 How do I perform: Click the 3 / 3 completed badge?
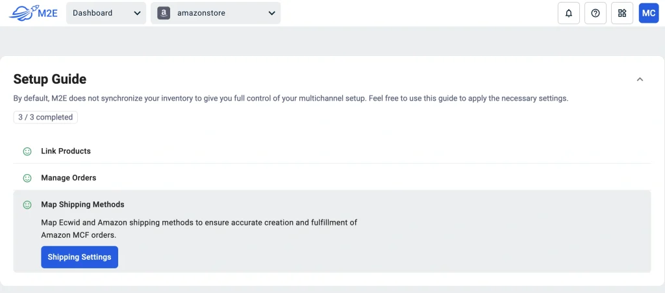click(x=45, y=118)
